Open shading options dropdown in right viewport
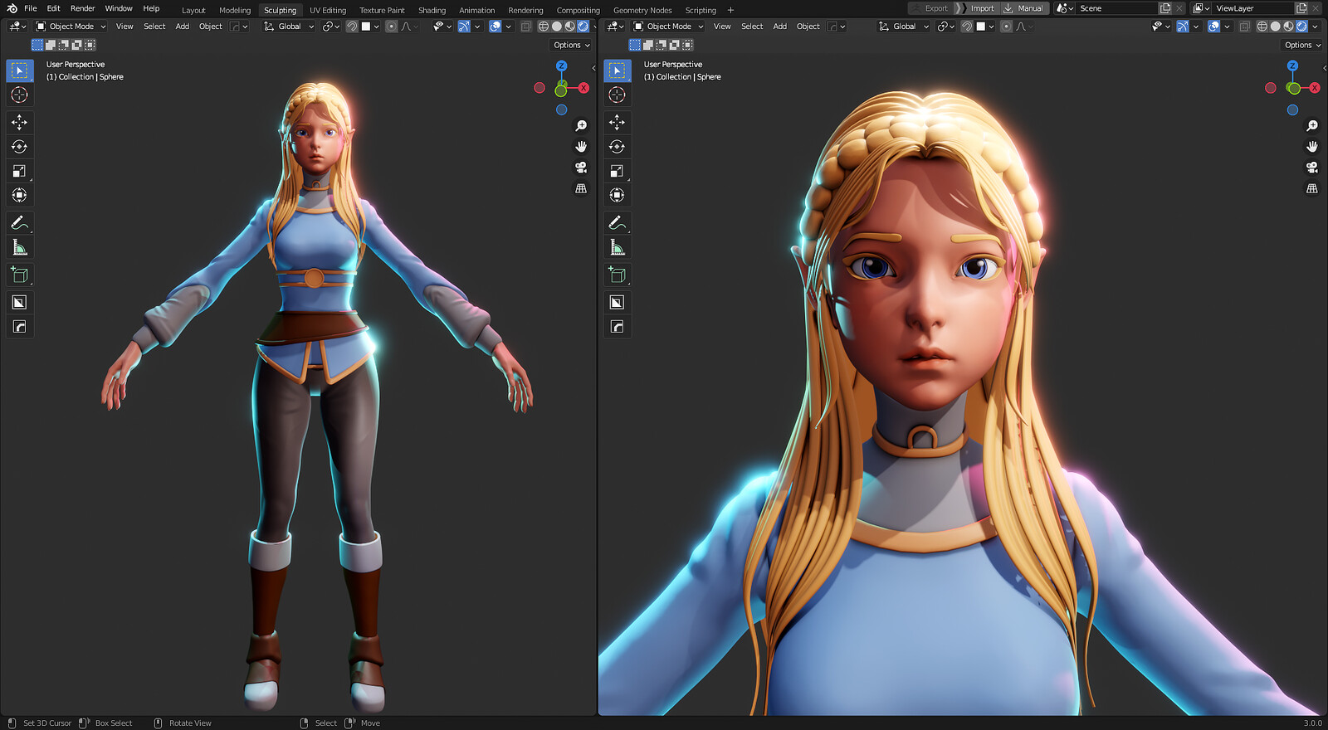The image size is (1328, 730). click(1315, 27)
